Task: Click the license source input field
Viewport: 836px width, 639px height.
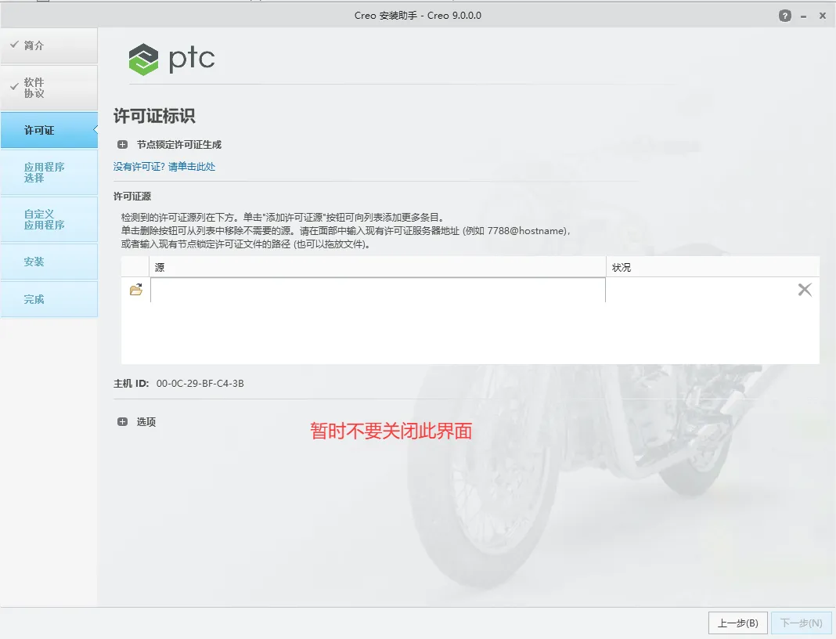Action: pos(378,291)
